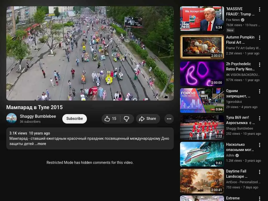Open menu for Одним запрещают video
This screenshot has height=201, width=268.
[x=260, y=91]
